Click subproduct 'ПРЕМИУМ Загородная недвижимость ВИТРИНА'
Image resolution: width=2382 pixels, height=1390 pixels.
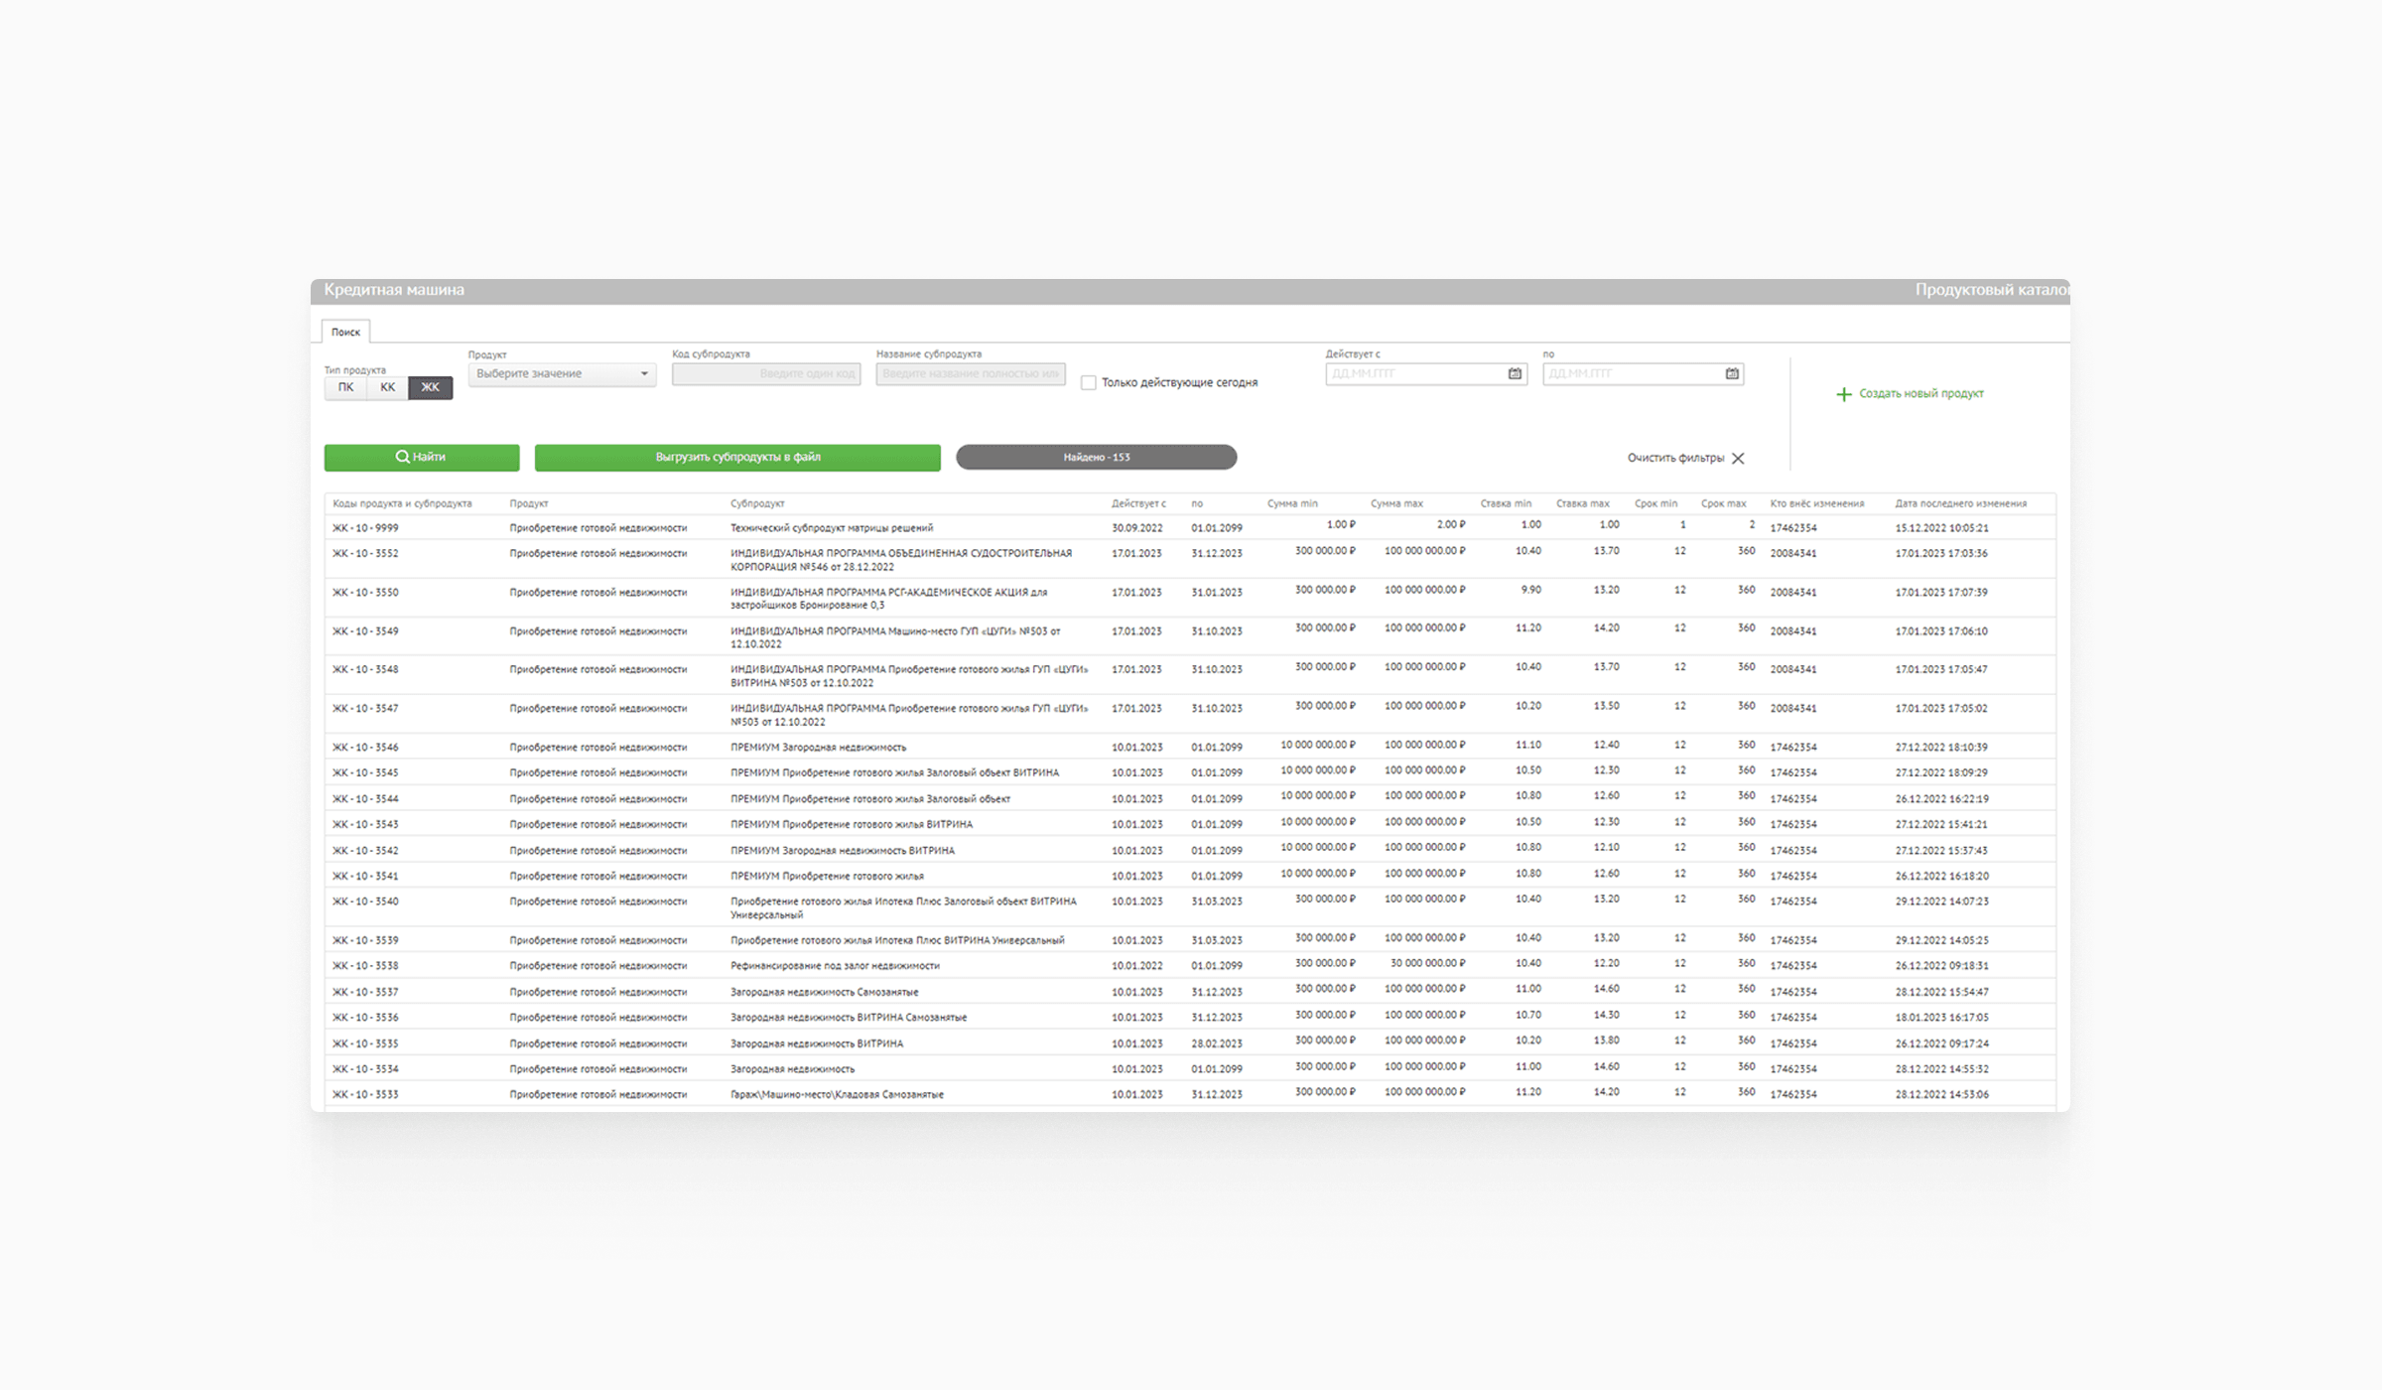tap(843, 850)
